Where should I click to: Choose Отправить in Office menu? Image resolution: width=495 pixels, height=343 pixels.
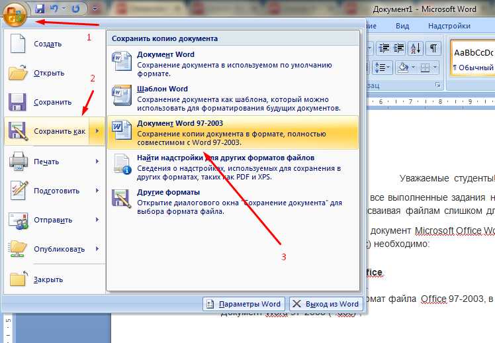pyautogui.click(x=55, y=220)
